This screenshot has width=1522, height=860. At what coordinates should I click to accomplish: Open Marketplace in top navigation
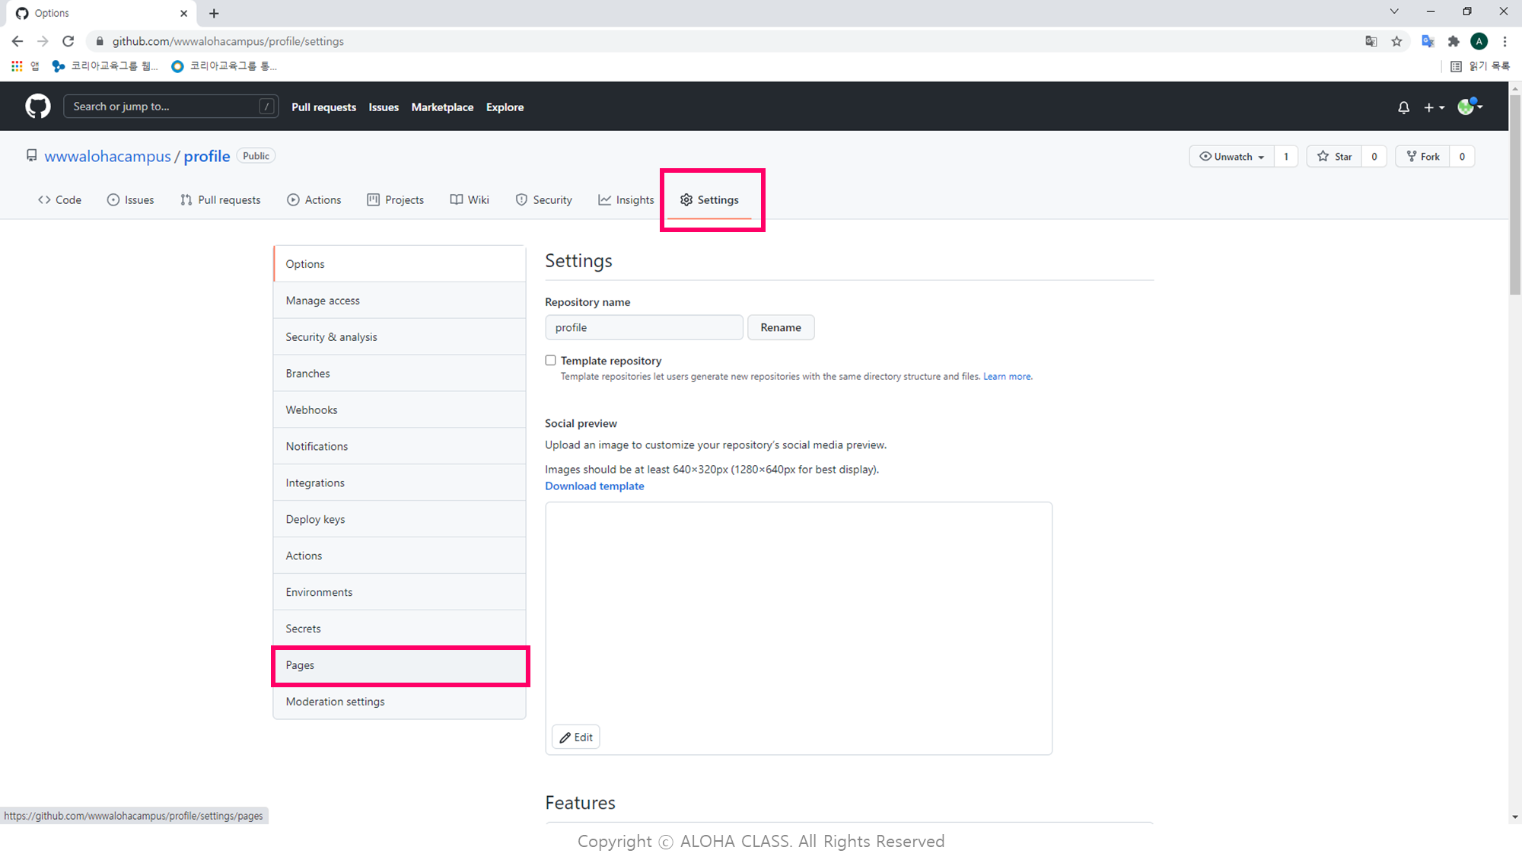click(442, 107)
